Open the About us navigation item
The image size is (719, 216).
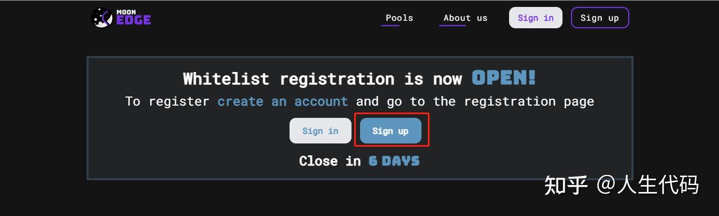click(x=465, y=18)
